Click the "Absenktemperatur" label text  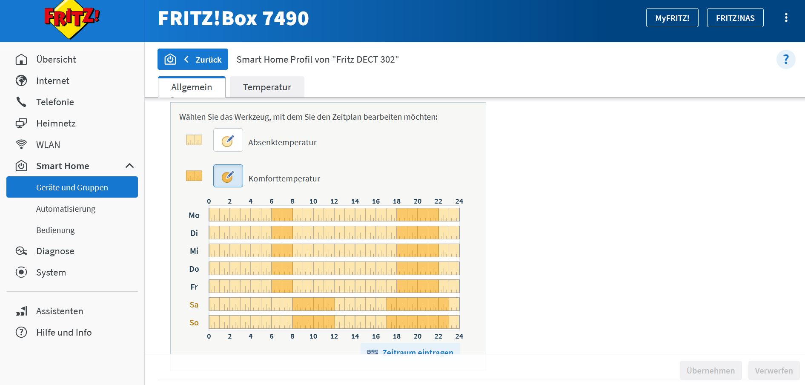pos(283,142)
